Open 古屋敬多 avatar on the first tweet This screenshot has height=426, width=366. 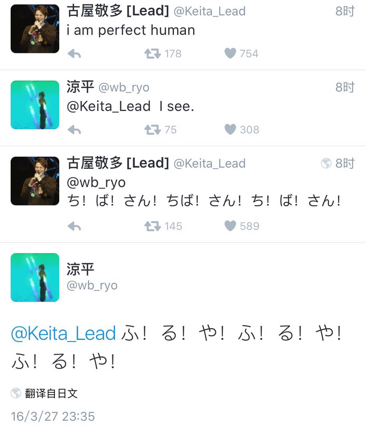coord(35,29)
